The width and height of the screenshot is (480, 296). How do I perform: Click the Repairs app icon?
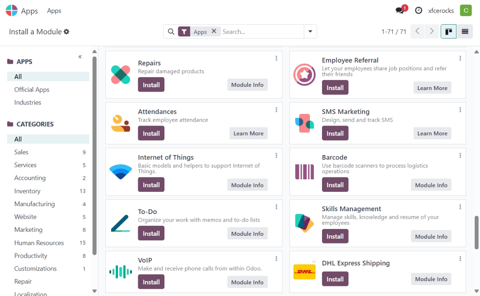pyautogui.click(x=120, y=75)
